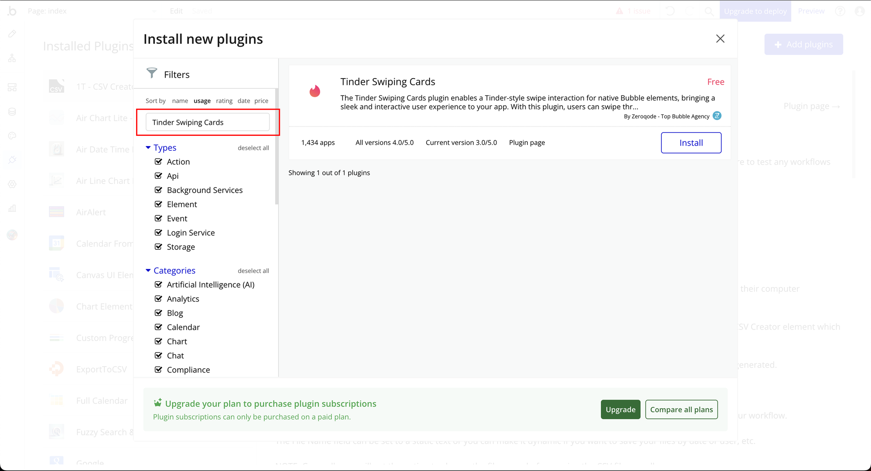Click the Add plugins button

point(803,44)
